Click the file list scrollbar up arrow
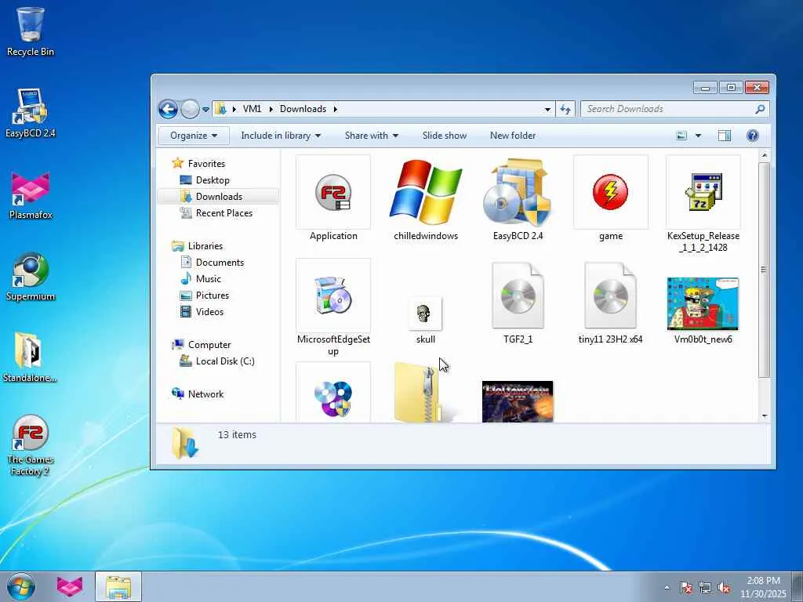This screenshot has width=803, height=602. click(764, 155)
